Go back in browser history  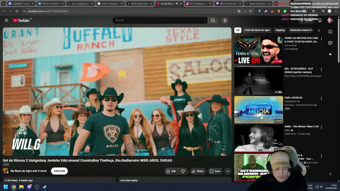(x=4, y=11)
